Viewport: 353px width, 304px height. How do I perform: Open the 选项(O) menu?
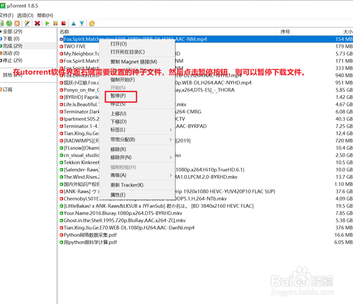click(25, 15)
